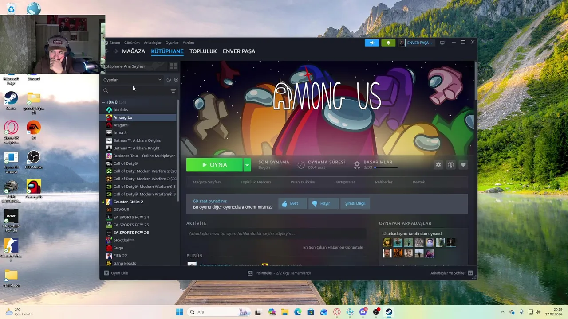
Task: Open the Topluluk Merkezi link
Action: click(x=256, y=182)
